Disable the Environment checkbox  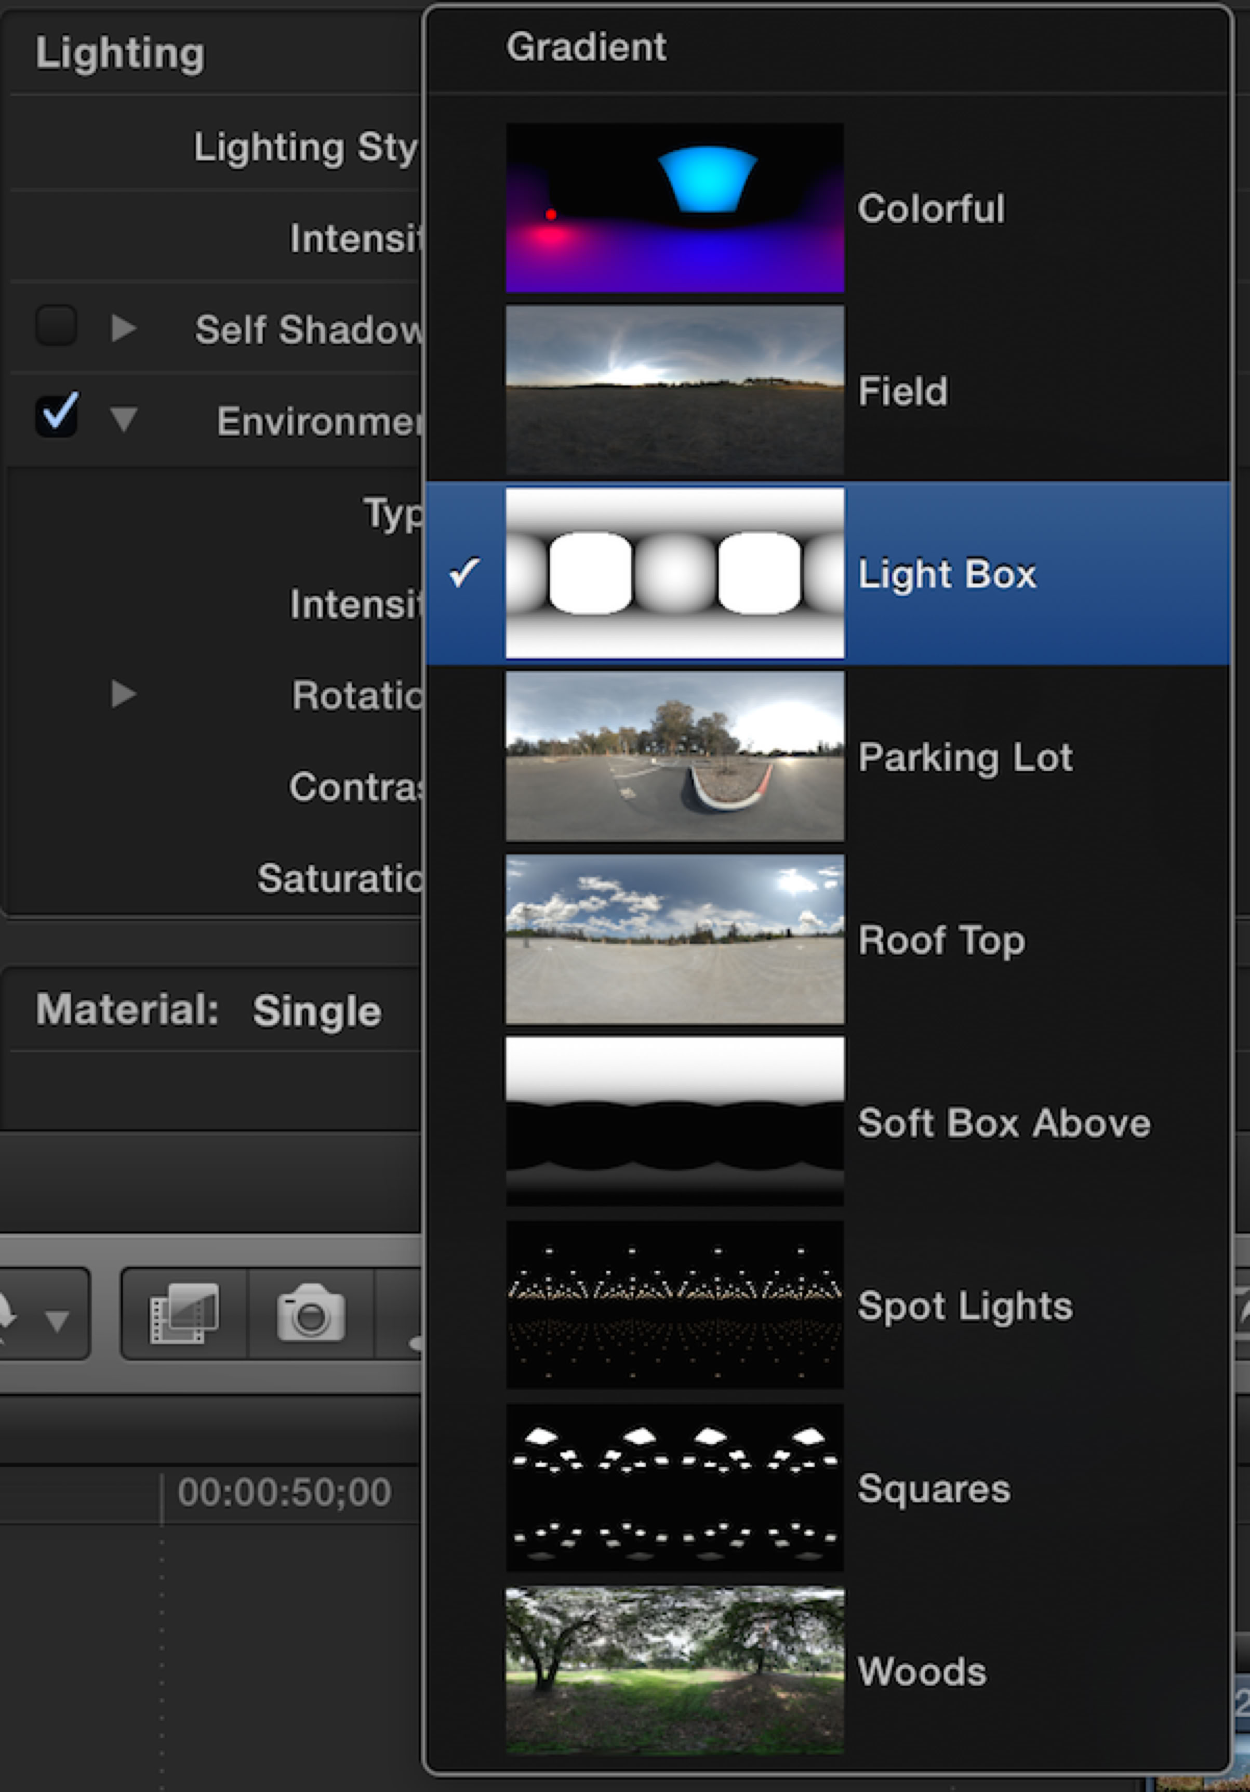tap(56, 416)
